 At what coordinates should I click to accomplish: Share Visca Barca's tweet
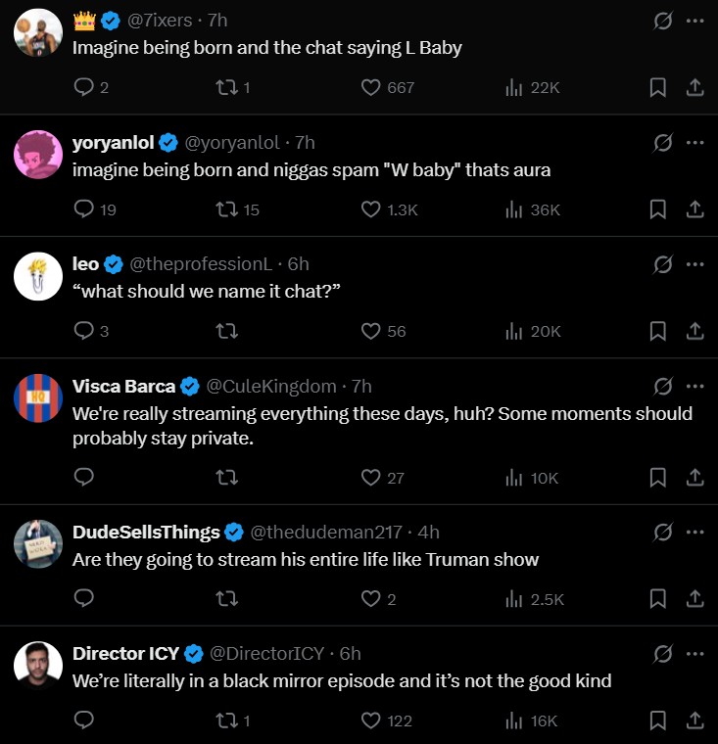click(694, 477)
